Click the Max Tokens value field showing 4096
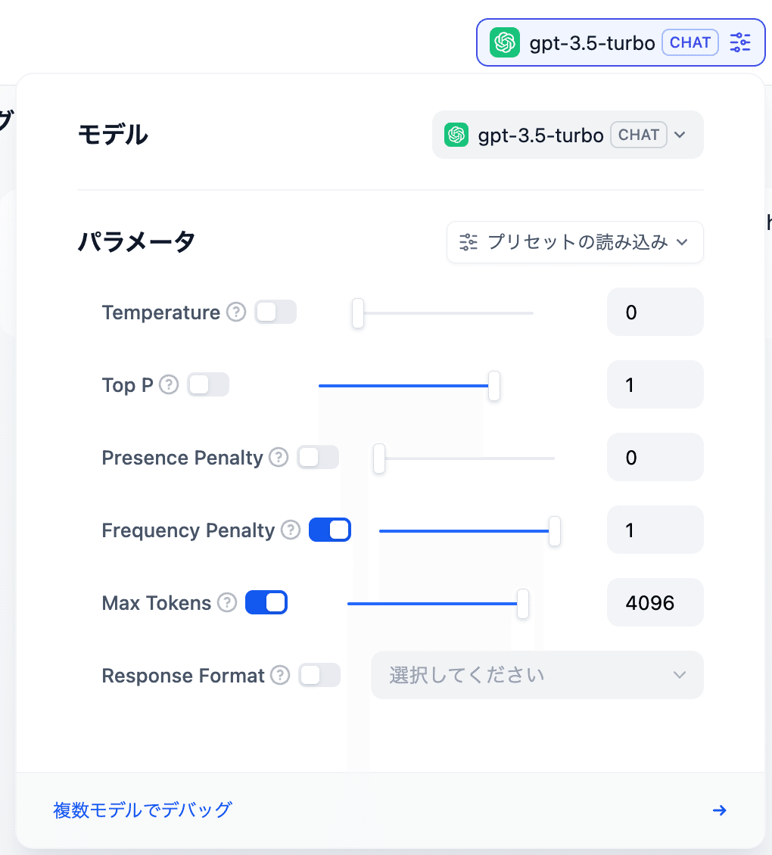This screenshot has height=855, width=772. [x=655, y=602]
